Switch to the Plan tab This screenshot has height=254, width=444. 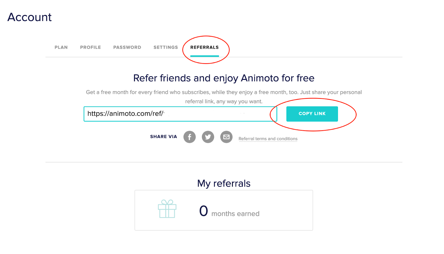pyautogui.click(x=61, y=47)
